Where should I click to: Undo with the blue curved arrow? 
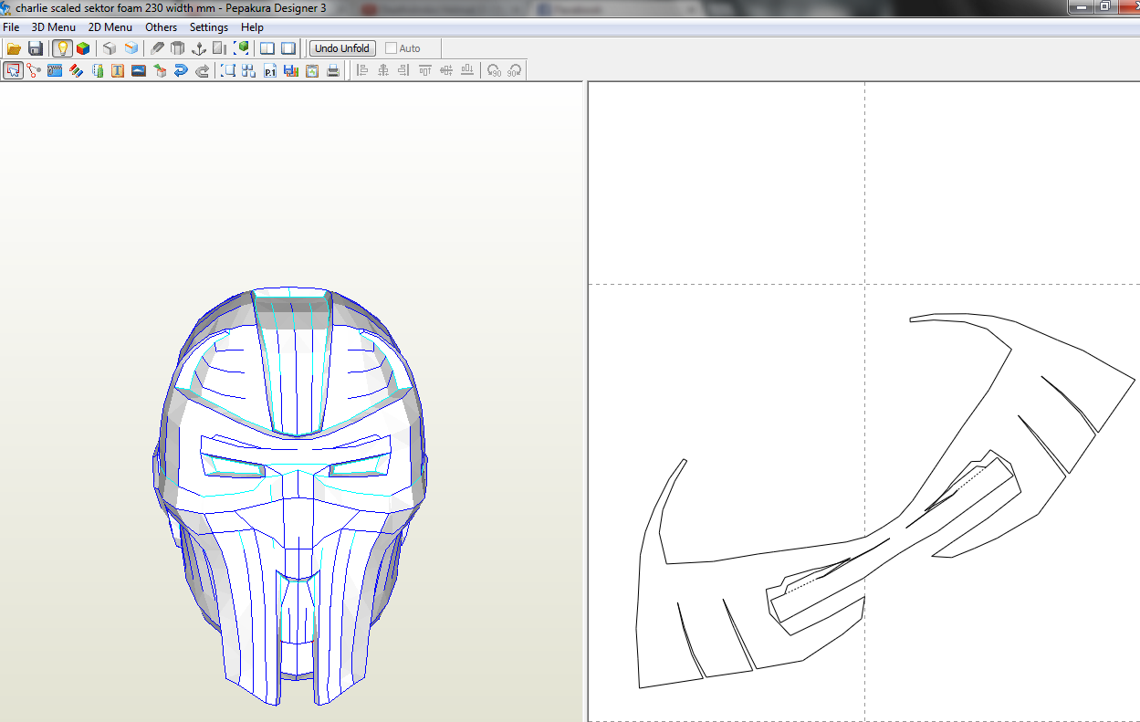coord(181,70)
